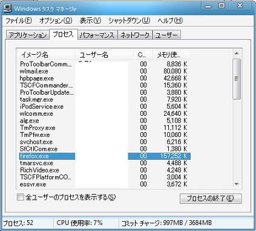
Task: Click the scrollbar down arrow
Action: [x=237, y=184]
